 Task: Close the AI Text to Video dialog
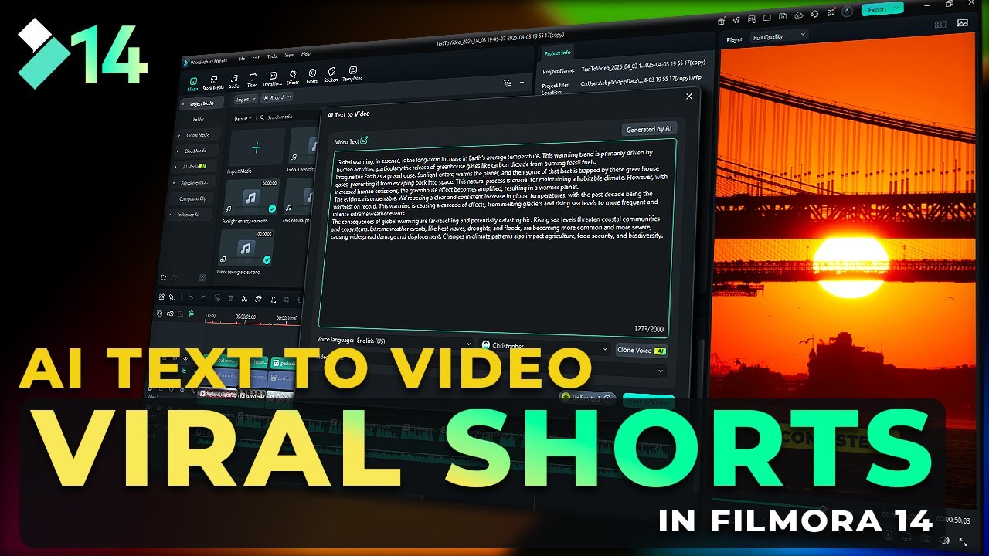[x=689, y=97]
